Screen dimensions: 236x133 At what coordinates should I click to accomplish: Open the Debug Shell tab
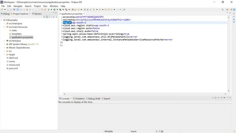point(93,99)
